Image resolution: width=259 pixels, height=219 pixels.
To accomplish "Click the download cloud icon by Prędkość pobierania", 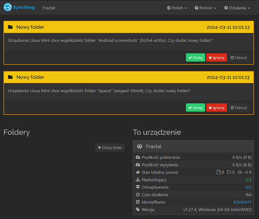I will 138,157.
